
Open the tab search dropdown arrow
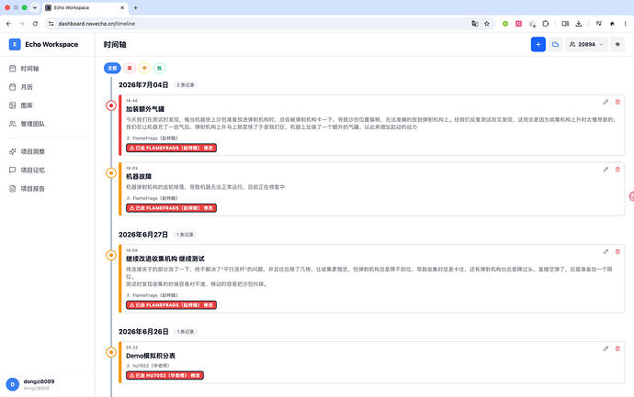click(x=35, y=7)
